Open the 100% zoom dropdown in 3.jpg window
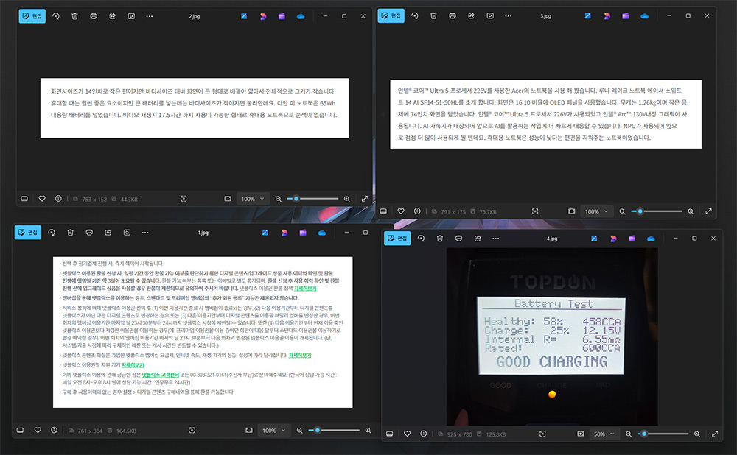Screen dimensions: 737x455 click(596, 211)
